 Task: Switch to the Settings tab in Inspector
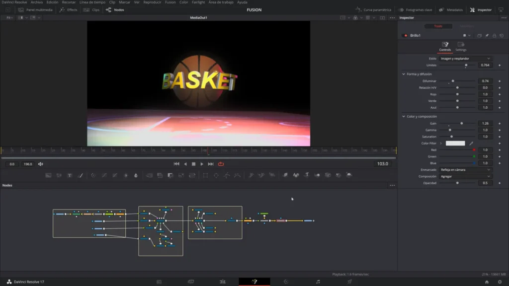pos(461,47)
